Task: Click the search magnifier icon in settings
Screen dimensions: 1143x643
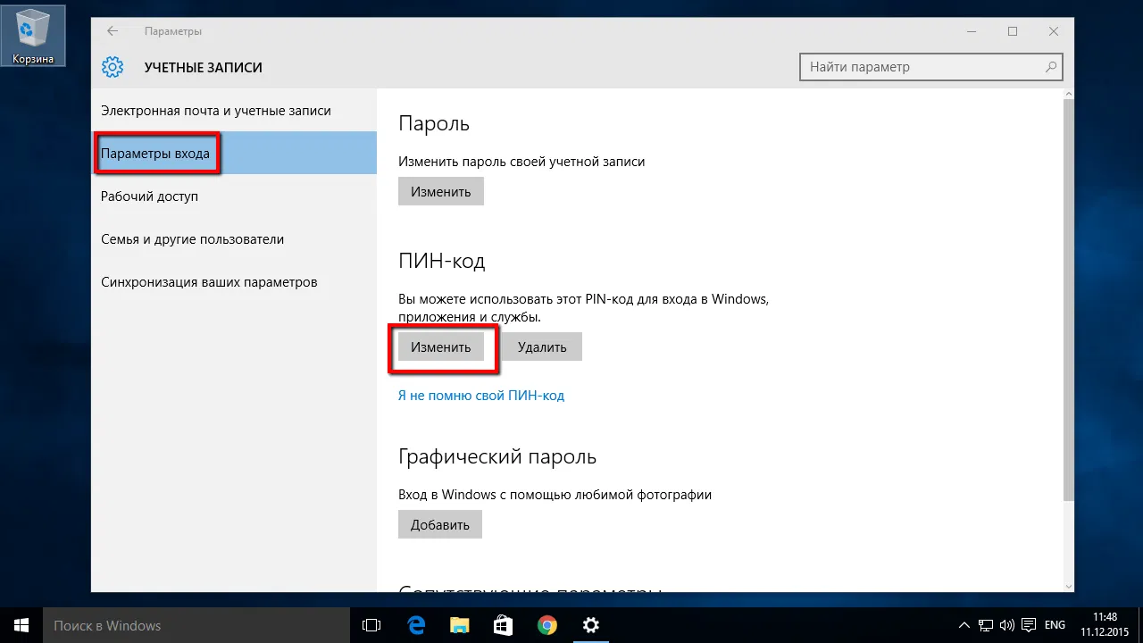Action: [1051, 67]
